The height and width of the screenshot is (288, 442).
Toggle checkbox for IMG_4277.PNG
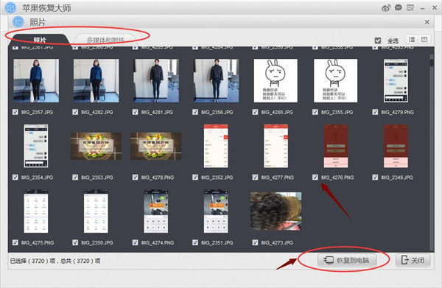pos(255,178)
